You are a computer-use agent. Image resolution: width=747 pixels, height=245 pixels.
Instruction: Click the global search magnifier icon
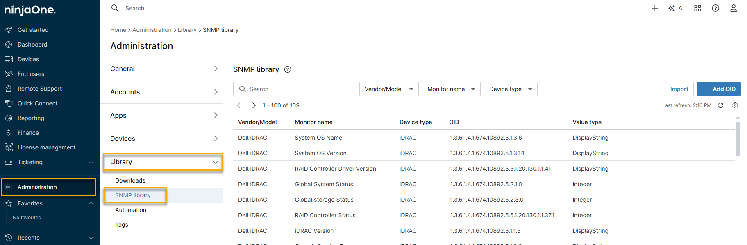115,8
